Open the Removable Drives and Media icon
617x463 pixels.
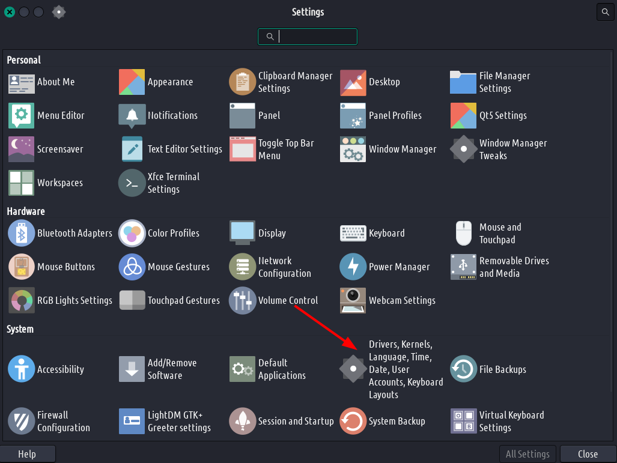click(463, 267)
